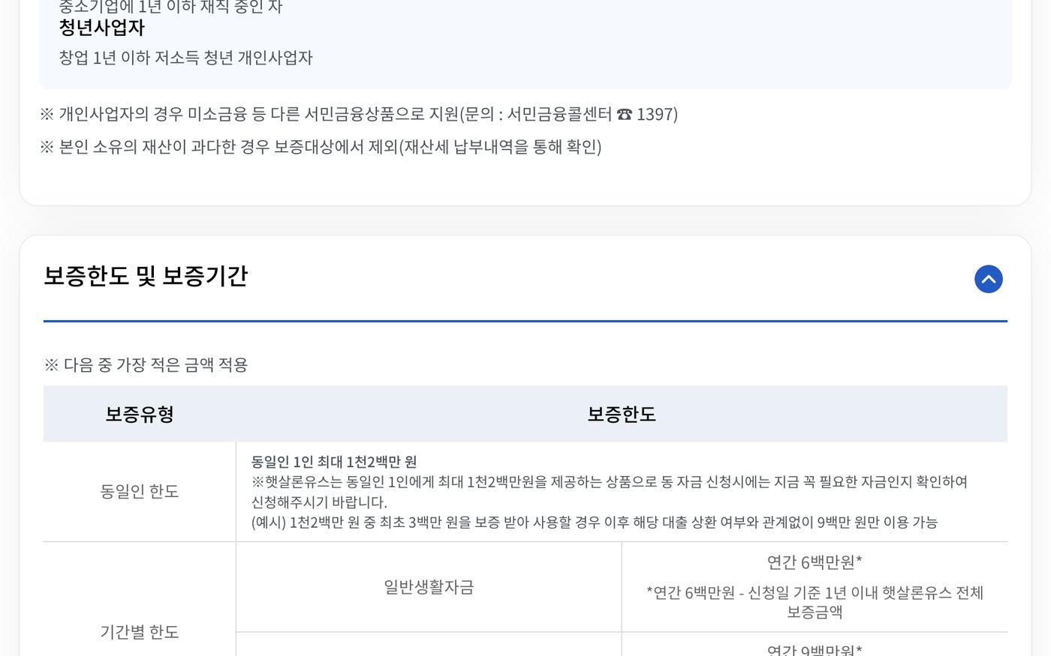Click the 일반생활자금 cell
Viewport: 1051px width, 656px height.
429,587
